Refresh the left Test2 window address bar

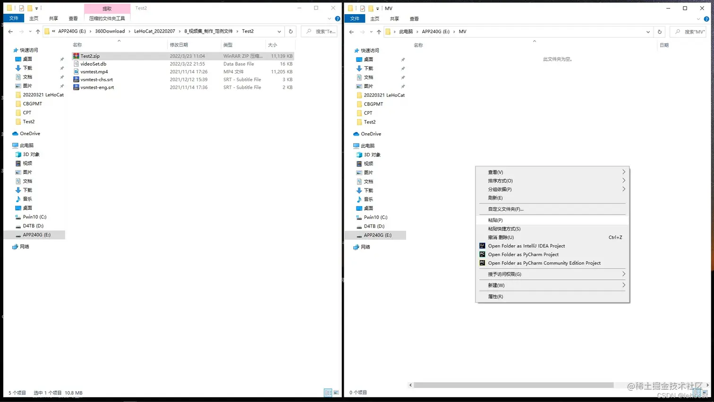[x=291, y=32]
